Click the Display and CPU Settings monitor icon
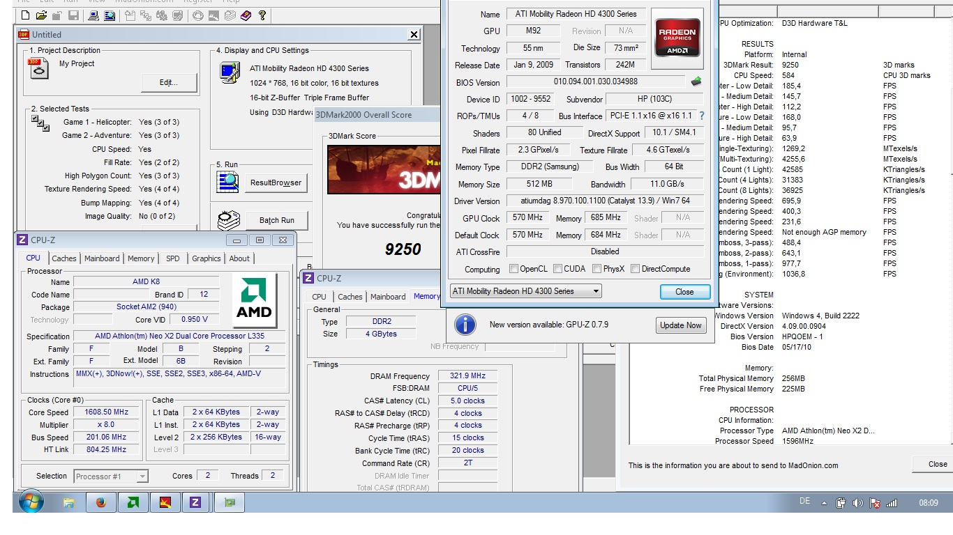 point(230,72)
